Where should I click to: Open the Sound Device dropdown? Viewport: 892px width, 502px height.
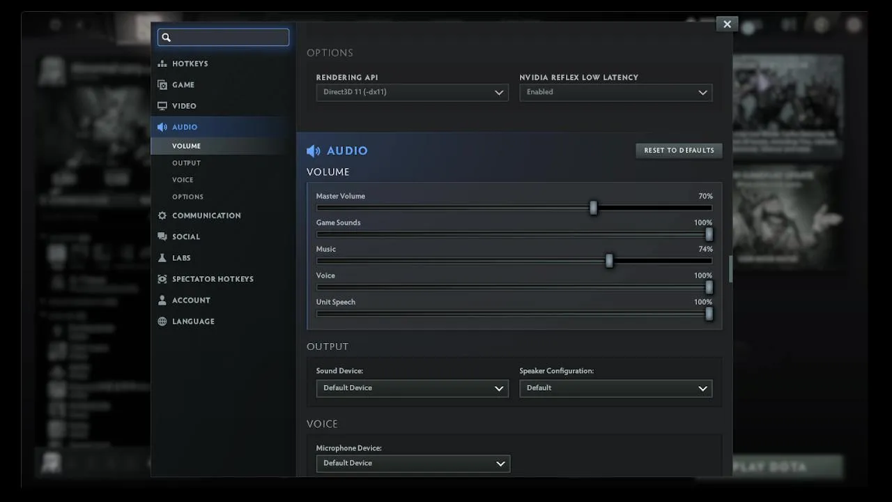(x=413, y=388)
